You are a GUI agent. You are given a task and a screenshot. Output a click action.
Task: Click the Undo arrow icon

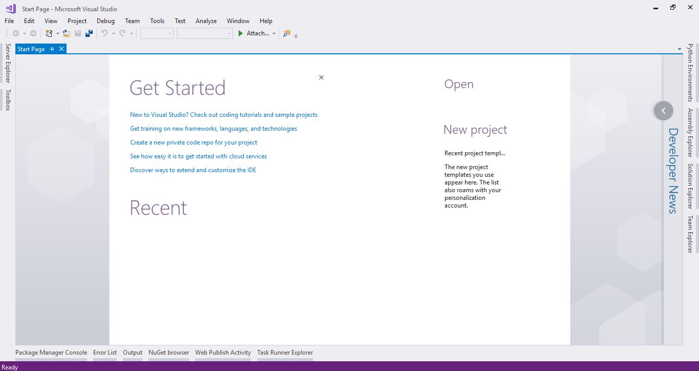104,33
